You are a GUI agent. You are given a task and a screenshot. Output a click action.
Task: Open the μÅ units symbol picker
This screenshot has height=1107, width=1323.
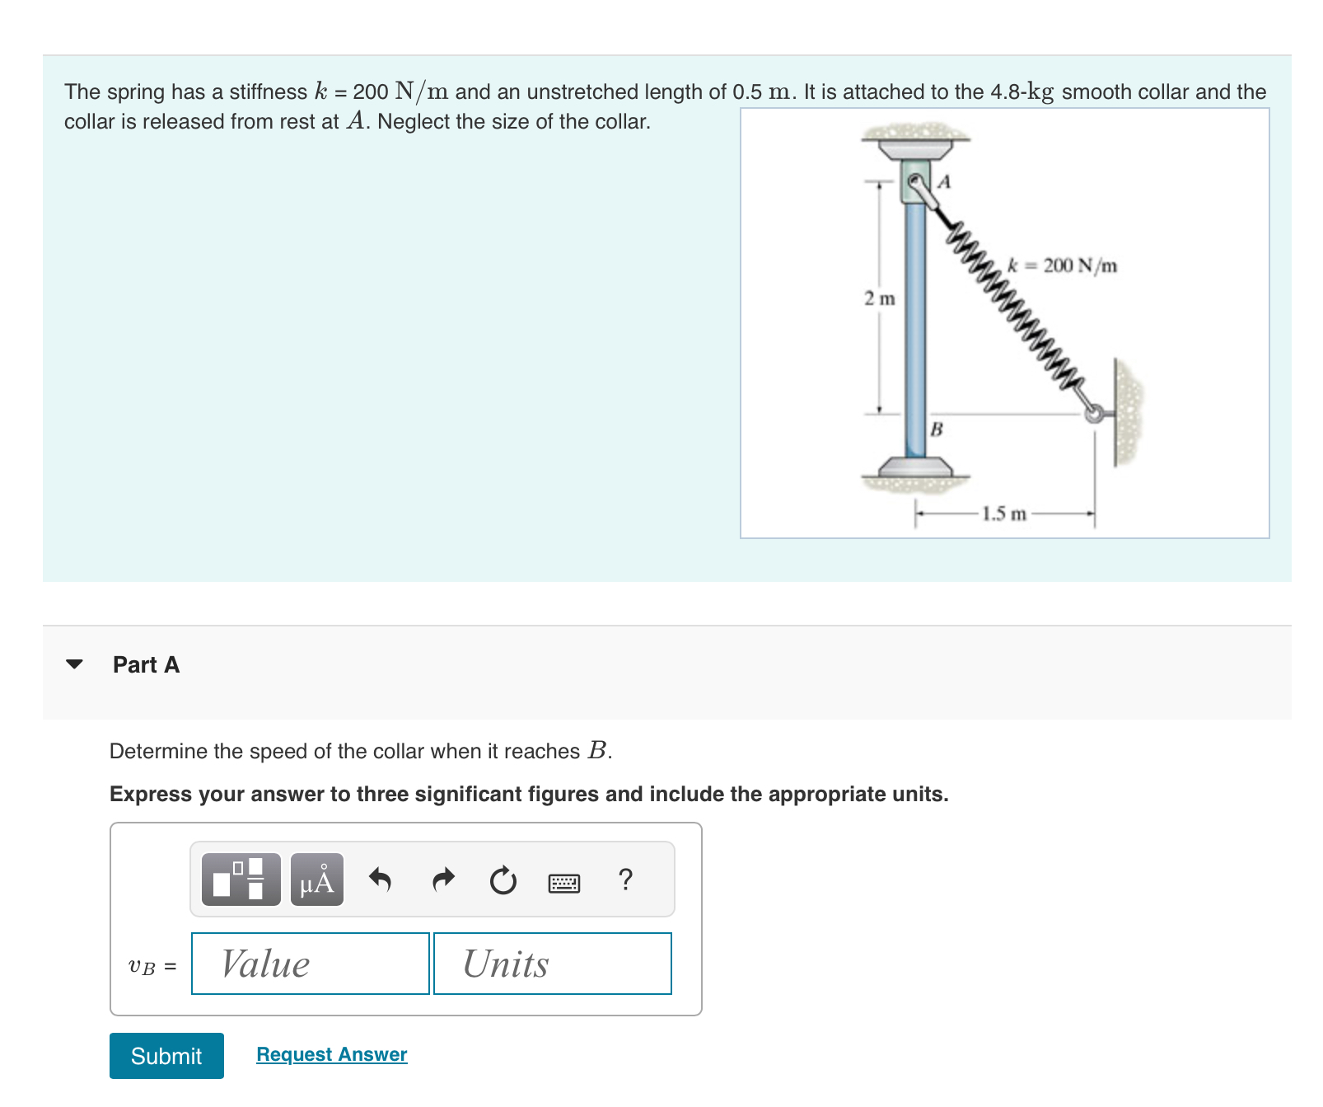tap(316, 880)
